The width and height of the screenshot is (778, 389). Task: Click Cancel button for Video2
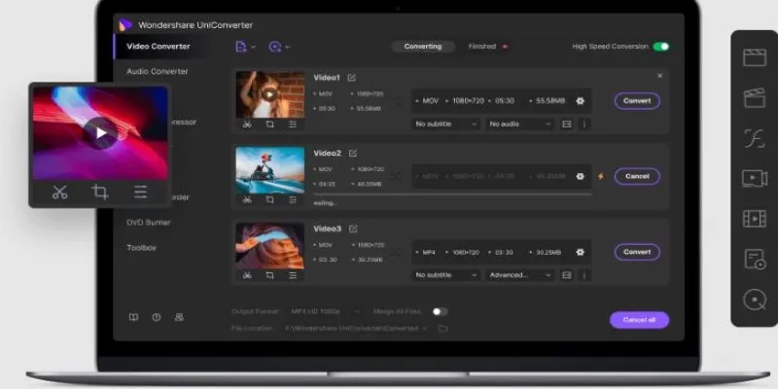pos(637,176)
